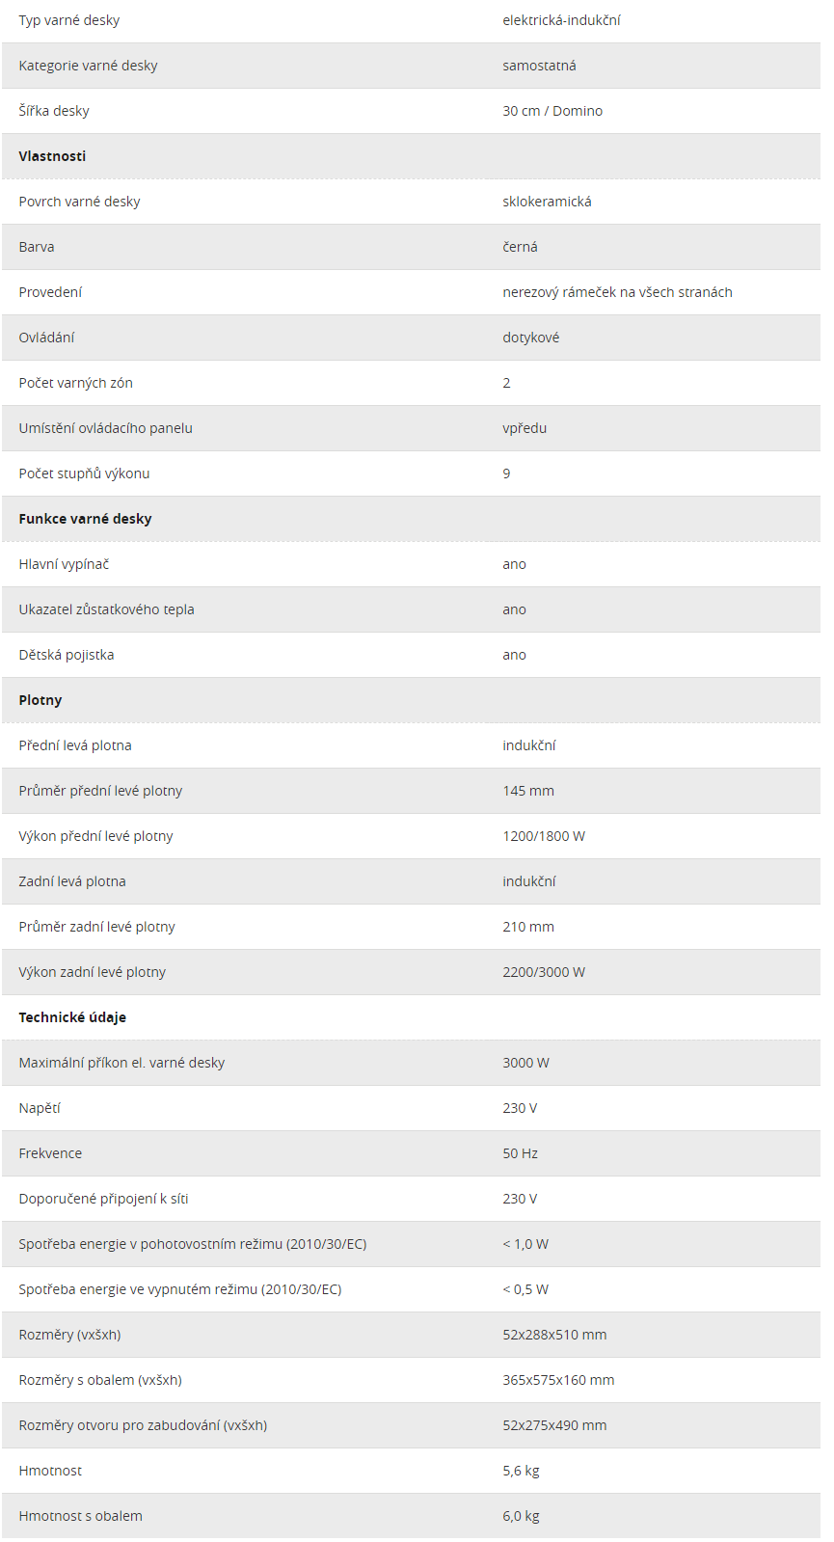Click the elektrická-indukční value
This screenshot has height=1542, width=834.
tap(561, 20)
